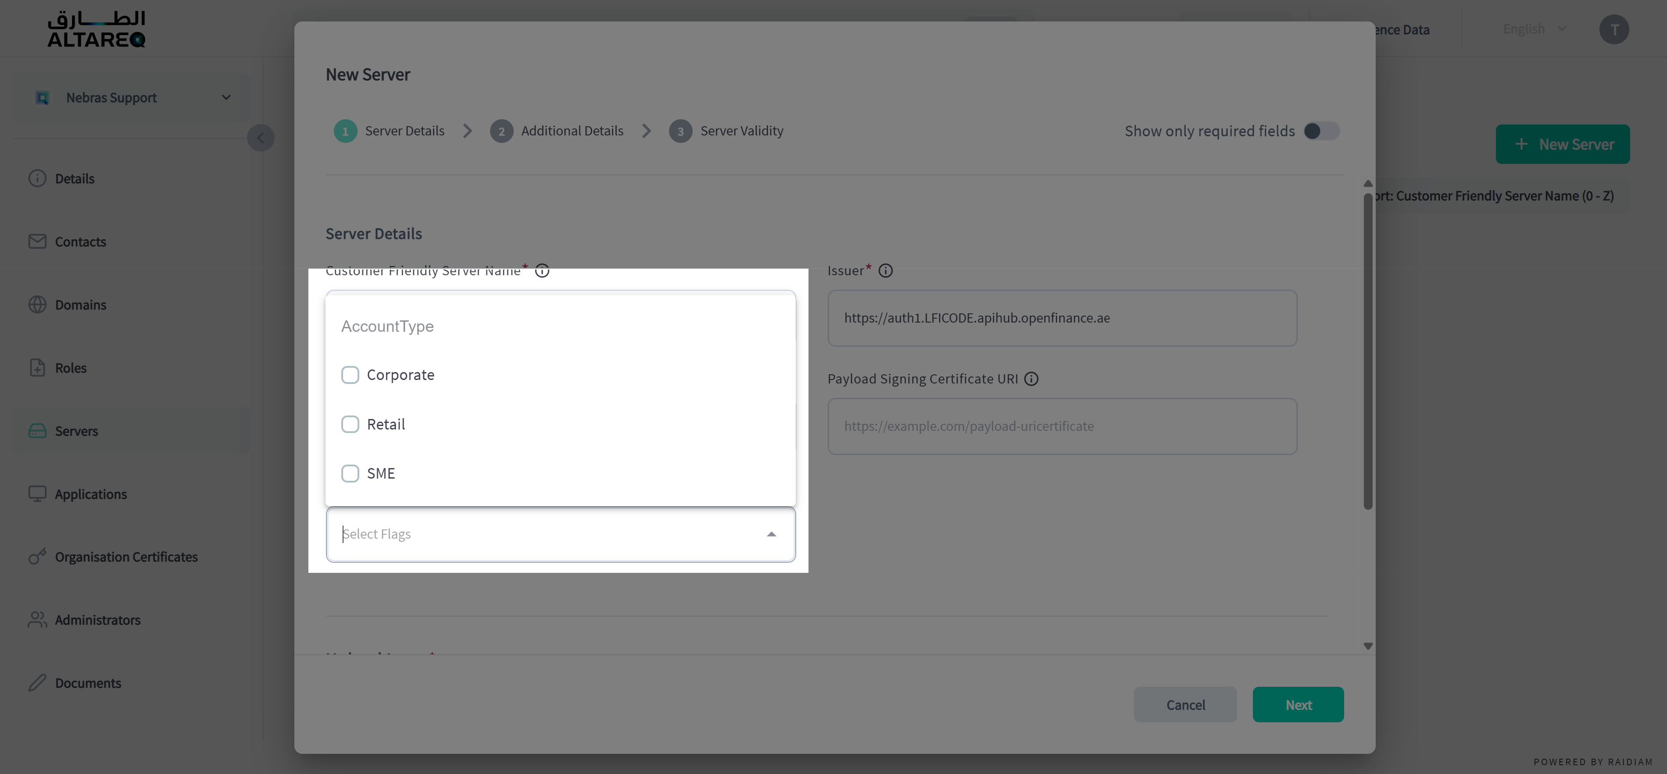This screenshot has height=774, width=1667.
Task: Click the Cancel button
Action: pyautogui.click(x=1185, y=705)
